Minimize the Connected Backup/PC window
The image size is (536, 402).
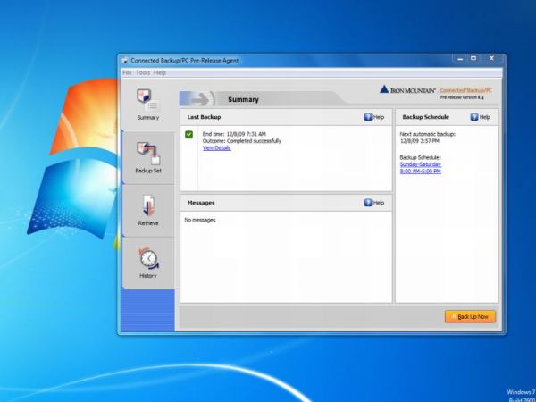coord(460,59)
